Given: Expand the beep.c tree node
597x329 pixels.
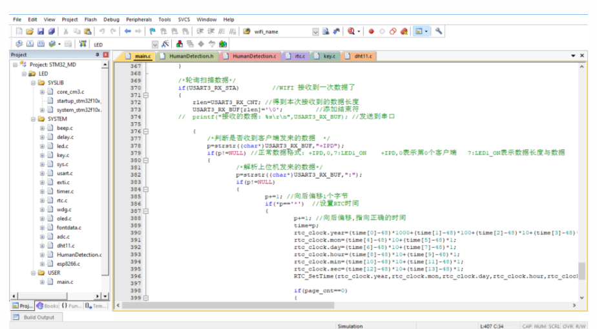Looking at the screenshot, I should tap(42, 129).
